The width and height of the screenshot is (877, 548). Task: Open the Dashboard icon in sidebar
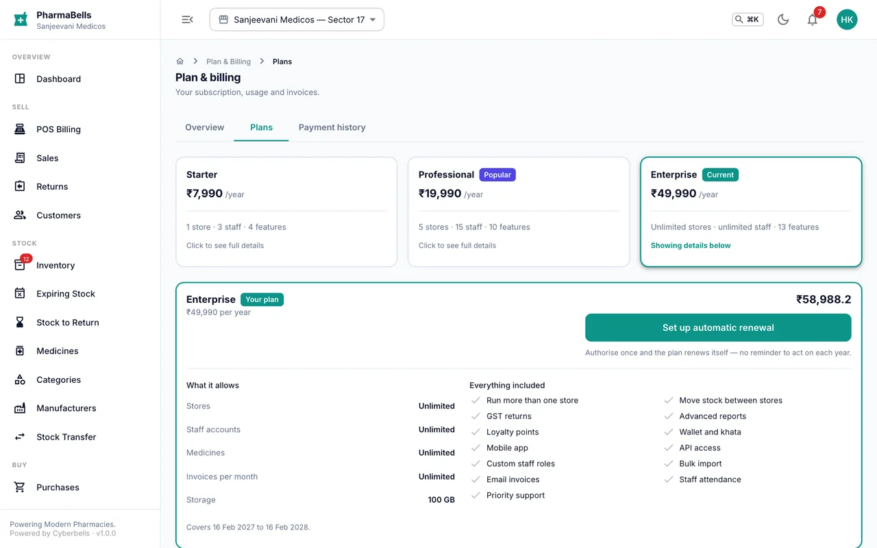pos(20,79)
